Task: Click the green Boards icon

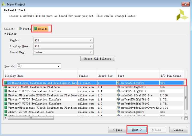Action: click(36, 29)
